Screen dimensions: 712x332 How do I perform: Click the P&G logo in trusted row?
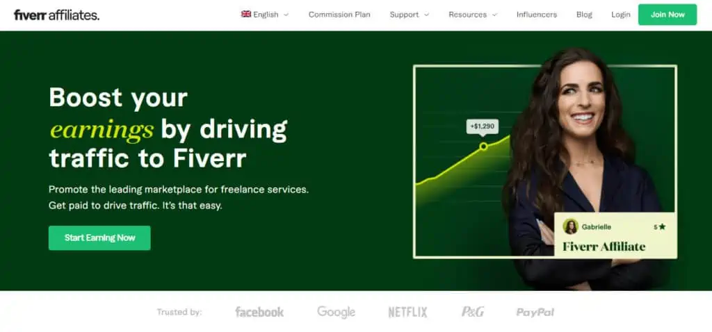[473, 312]
